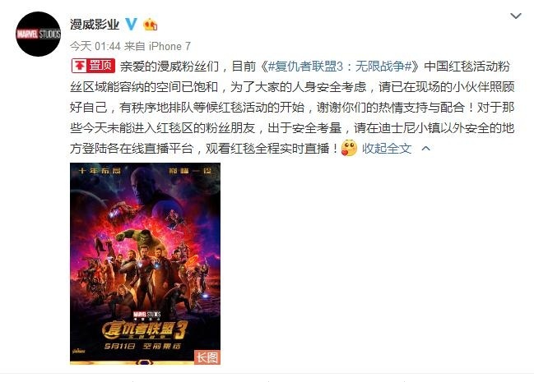The image size is (534, 382).
Task: Click the kiss emoji ending the post
Action: (349, 149)
